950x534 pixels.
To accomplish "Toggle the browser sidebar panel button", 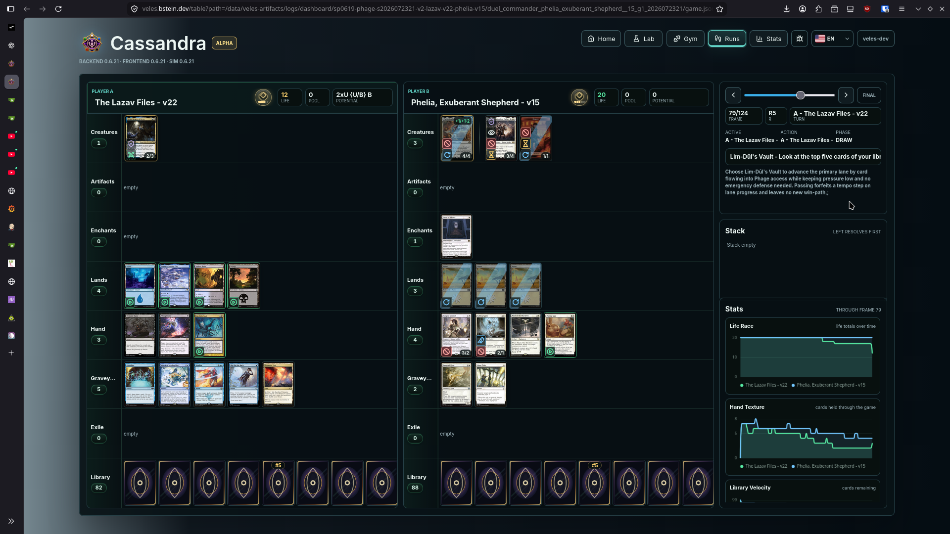I will (11, 9).
